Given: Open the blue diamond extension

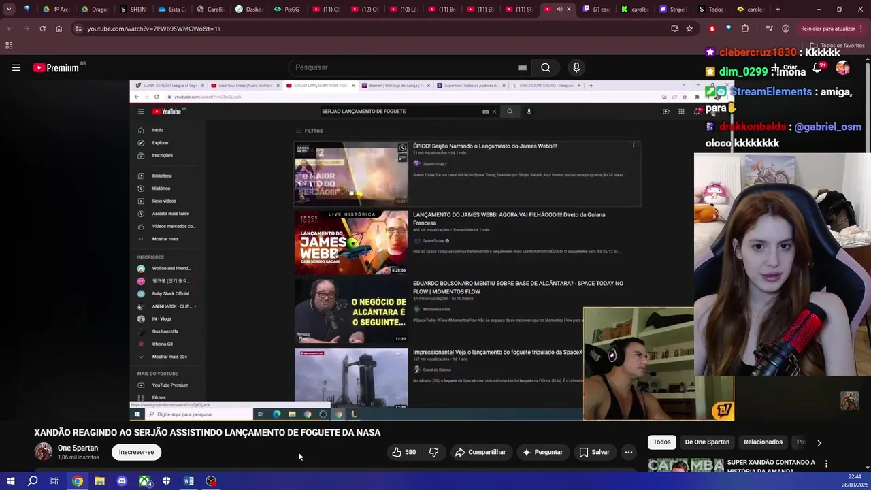Looking at the screenshot, I should coord(728,29).
